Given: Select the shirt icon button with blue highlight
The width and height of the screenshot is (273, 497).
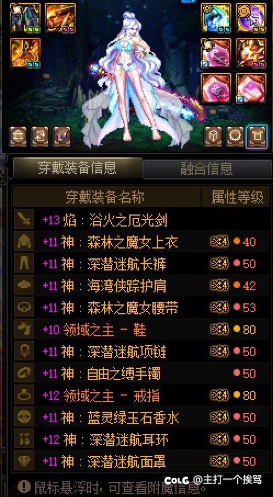Looking at the screenshot, I should 257,136.
